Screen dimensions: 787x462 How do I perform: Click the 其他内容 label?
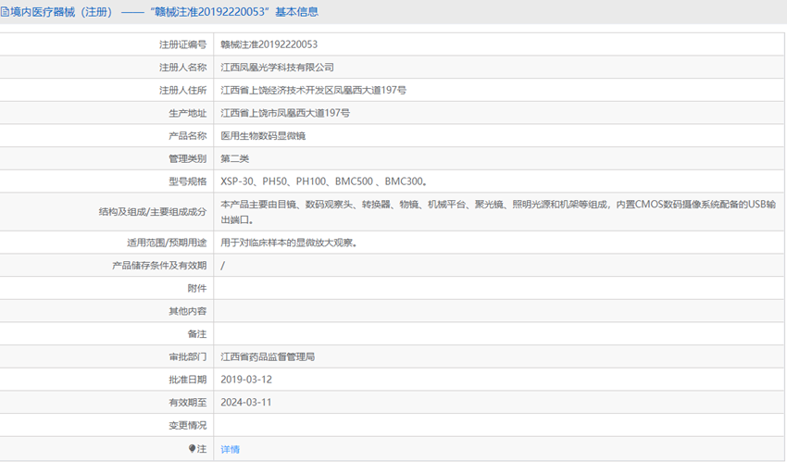click(188, 311)
